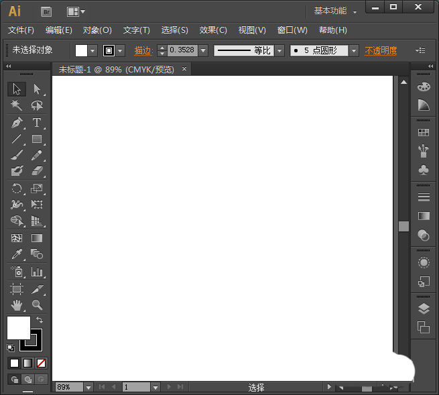Select the Lasso tool
The width and height of the screenshot is (439, 395).
37,105
